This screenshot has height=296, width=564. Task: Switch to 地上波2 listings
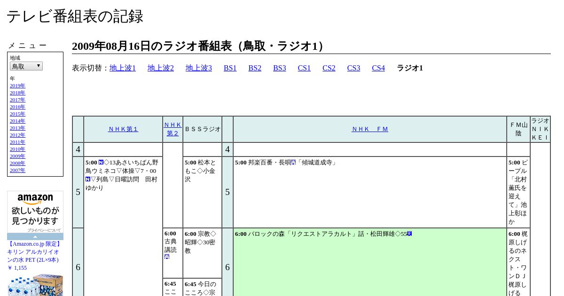(x=161, y=68)
